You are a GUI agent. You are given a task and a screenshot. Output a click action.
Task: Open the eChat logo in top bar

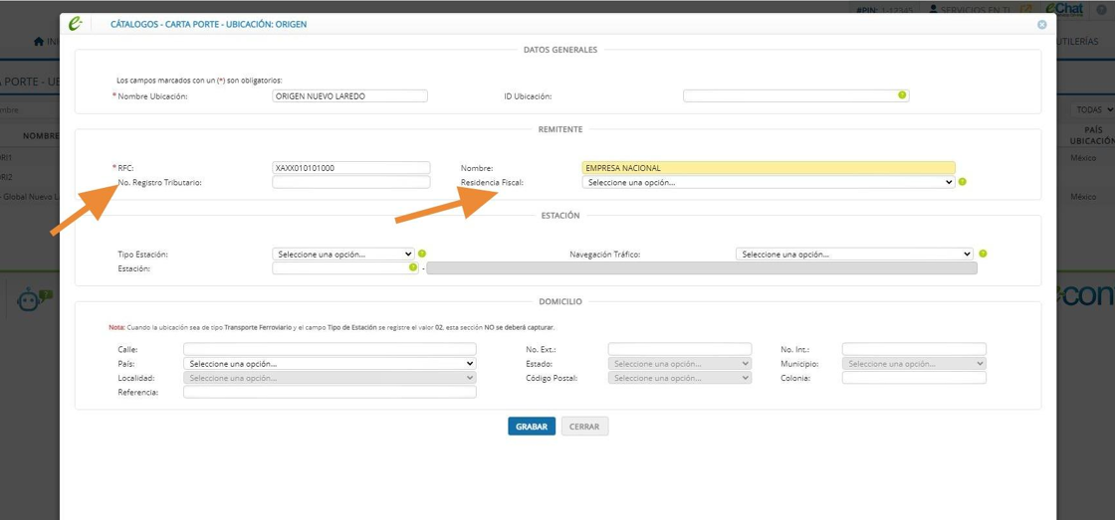tap(1064, 9)
